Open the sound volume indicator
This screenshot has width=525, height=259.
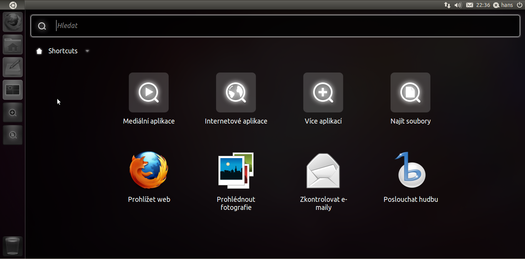pyautogui.click(x=458, y=5)
